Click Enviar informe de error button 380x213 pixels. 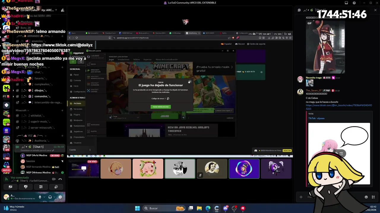161,107
